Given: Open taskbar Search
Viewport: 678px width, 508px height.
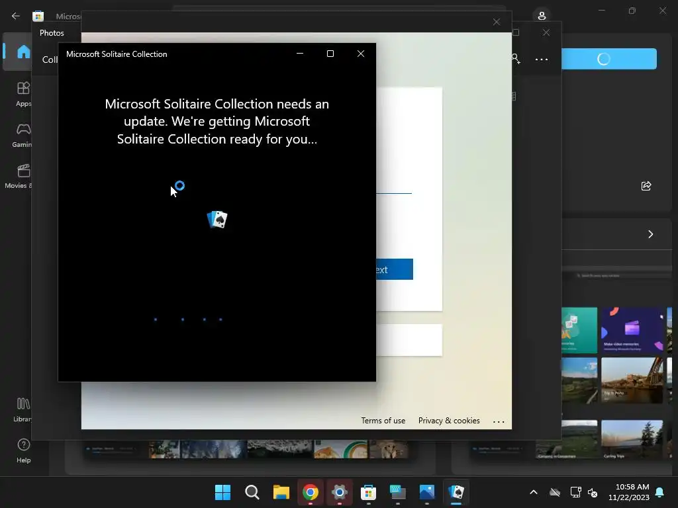Looking at the screenshot, I should pyautogui.click(x=252, y=492).
